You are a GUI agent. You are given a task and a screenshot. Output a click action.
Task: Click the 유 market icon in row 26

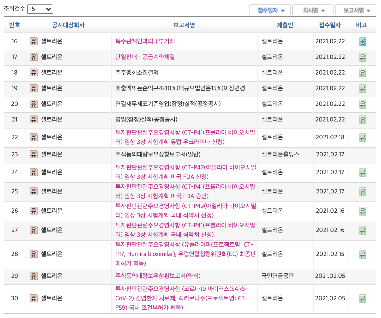[34, 211]
